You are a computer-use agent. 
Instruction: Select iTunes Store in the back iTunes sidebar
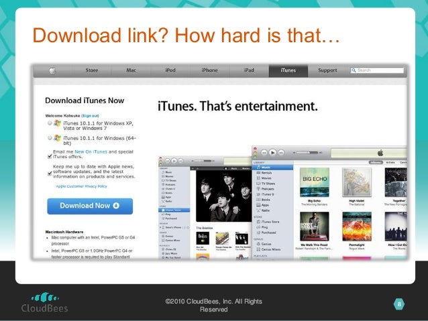pos(174,210)
